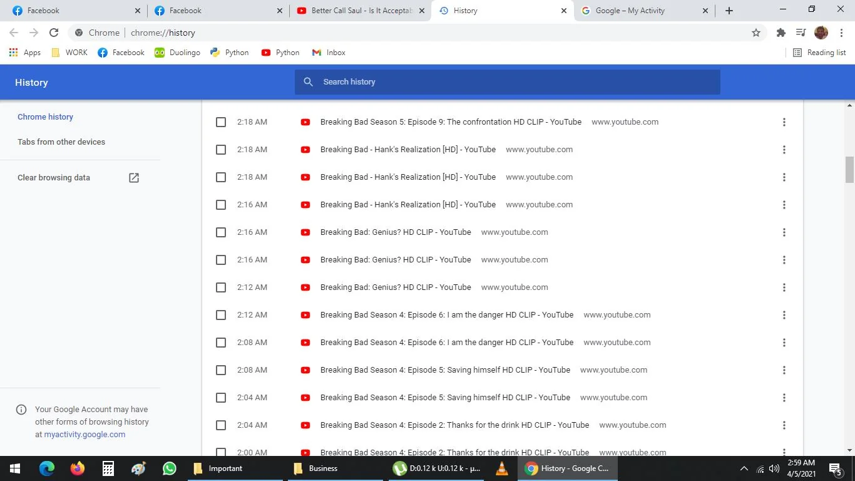This screenshot has width=855, height=481.
Task: Open WhatsApp from the taskbar
Action: [x=170, y=468]
